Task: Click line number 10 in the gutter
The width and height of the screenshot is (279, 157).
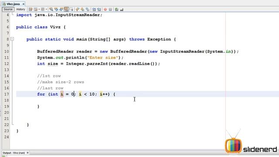Action: click(7, 51)
